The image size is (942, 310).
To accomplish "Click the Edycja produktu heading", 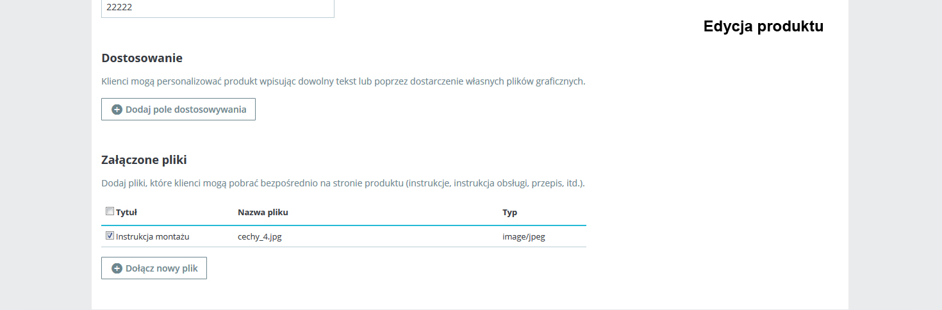I will point(763,26).
